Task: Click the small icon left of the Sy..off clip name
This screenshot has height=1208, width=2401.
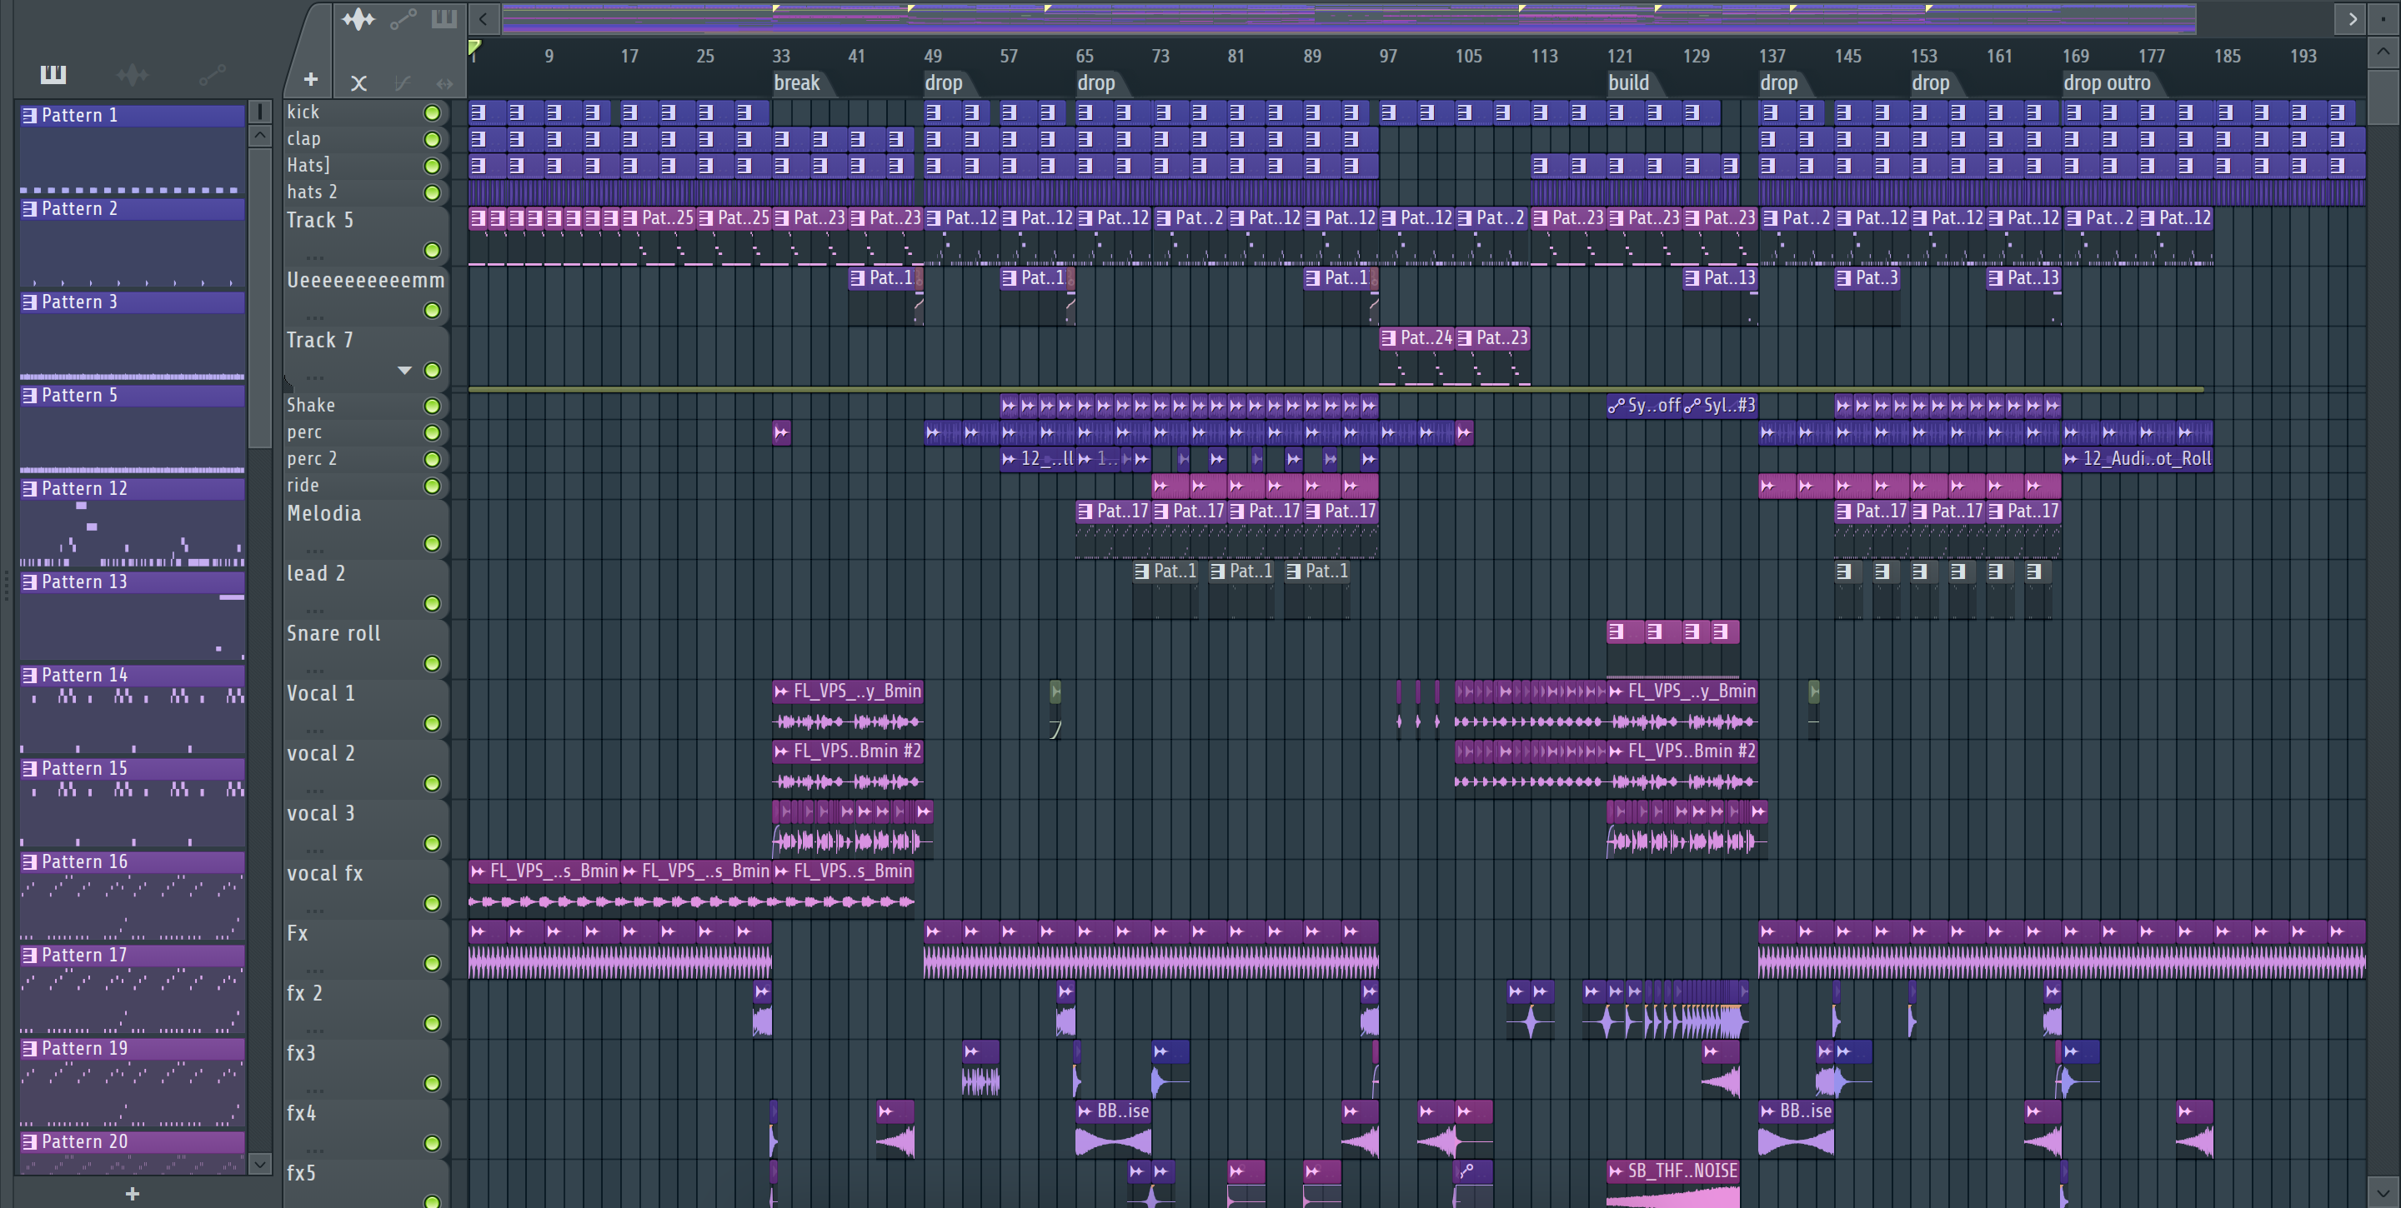Action: click(x=1617, y=406)
